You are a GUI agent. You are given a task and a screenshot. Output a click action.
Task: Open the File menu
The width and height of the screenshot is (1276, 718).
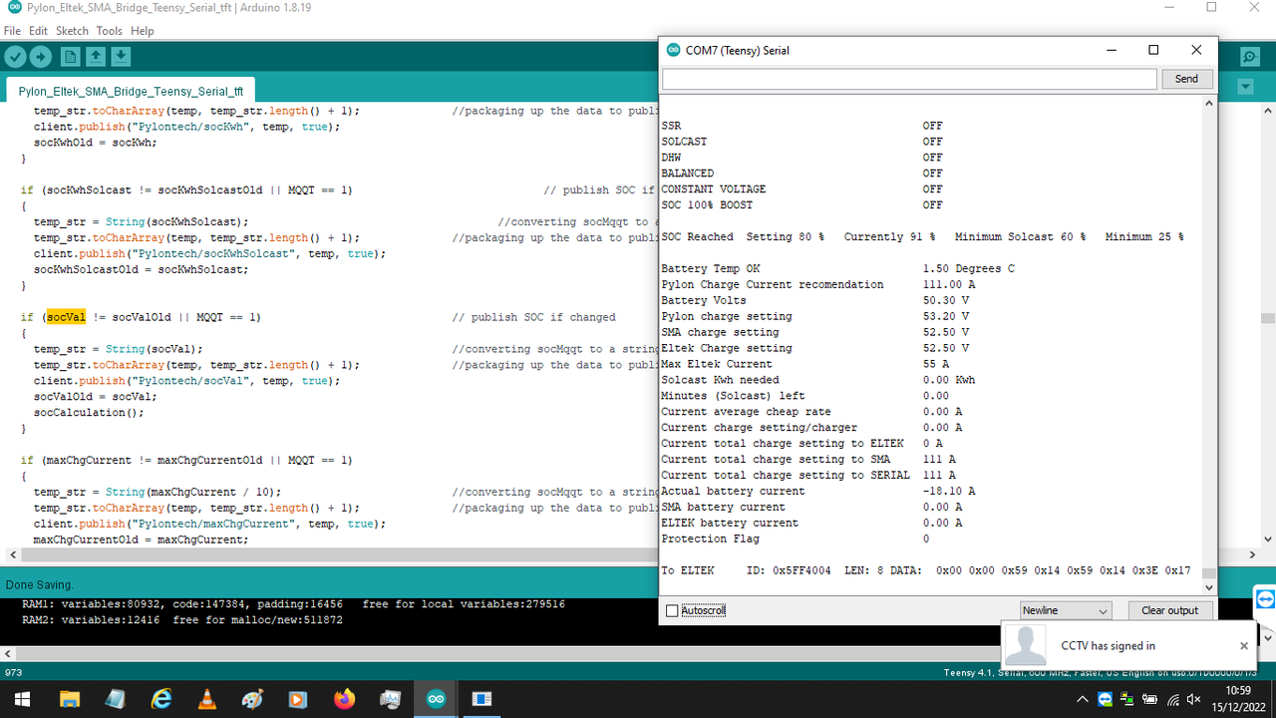click(x=12, y=31)
